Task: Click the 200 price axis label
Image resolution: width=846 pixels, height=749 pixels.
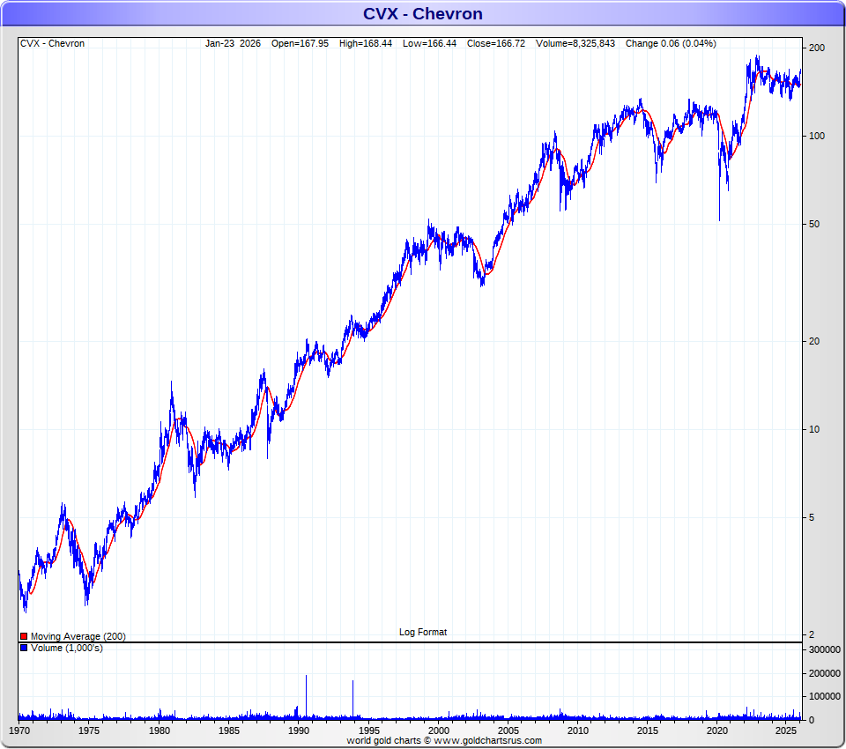Action: click(817, 48)
